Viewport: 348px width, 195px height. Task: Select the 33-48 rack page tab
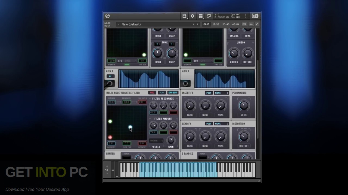tap(226, 24)
